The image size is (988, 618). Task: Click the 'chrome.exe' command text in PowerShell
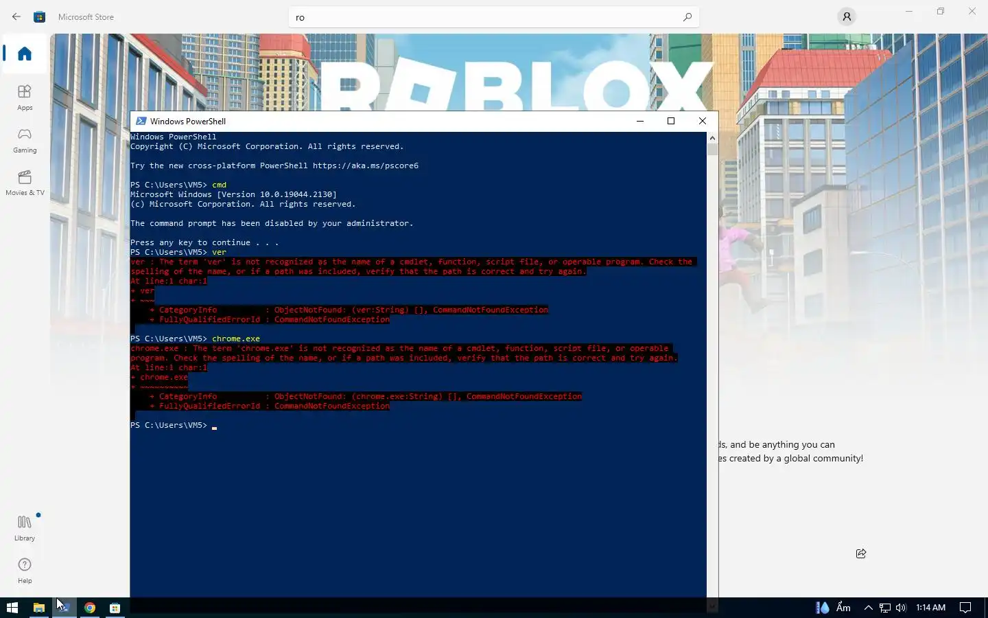[236, 339]
